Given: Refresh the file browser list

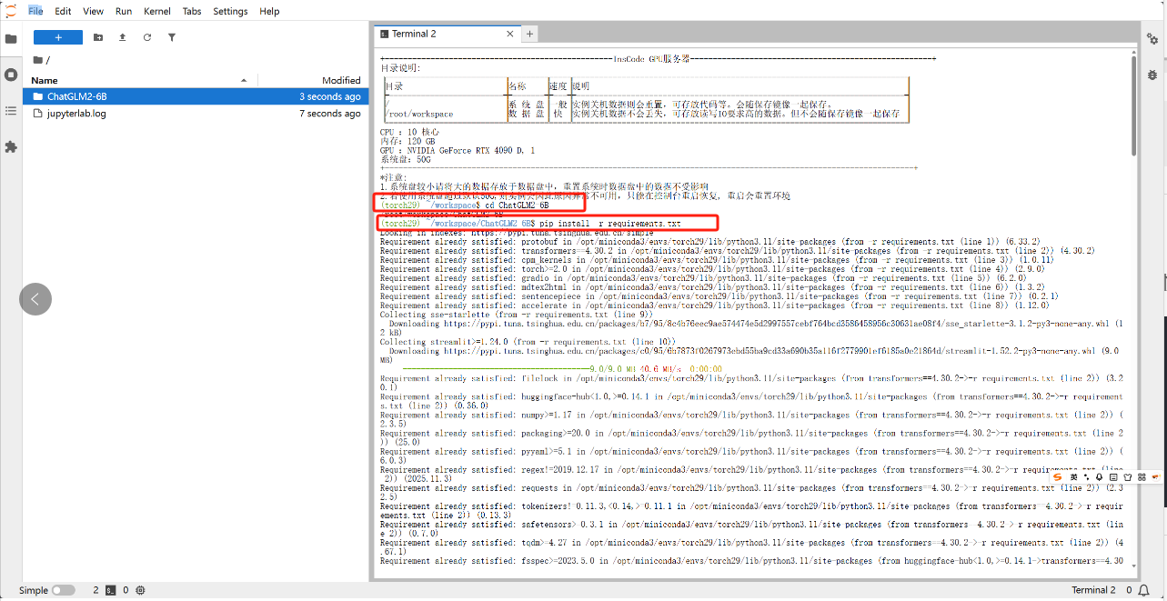Looking at the screenshot, I should 147,37.
